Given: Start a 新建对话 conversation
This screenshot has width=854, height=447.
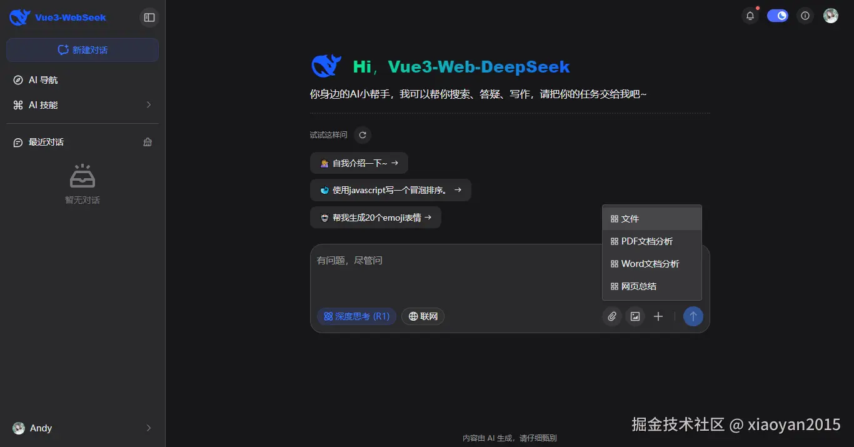Looking at the screenshot, I should tap(82, 50).
